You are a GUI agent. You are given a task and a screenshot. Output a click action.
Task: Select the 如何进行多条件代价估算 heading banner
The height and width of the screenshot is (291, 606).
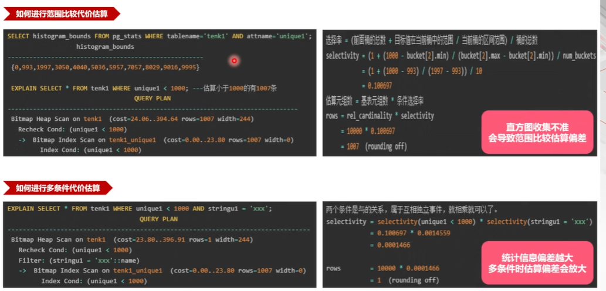[57, 188]
